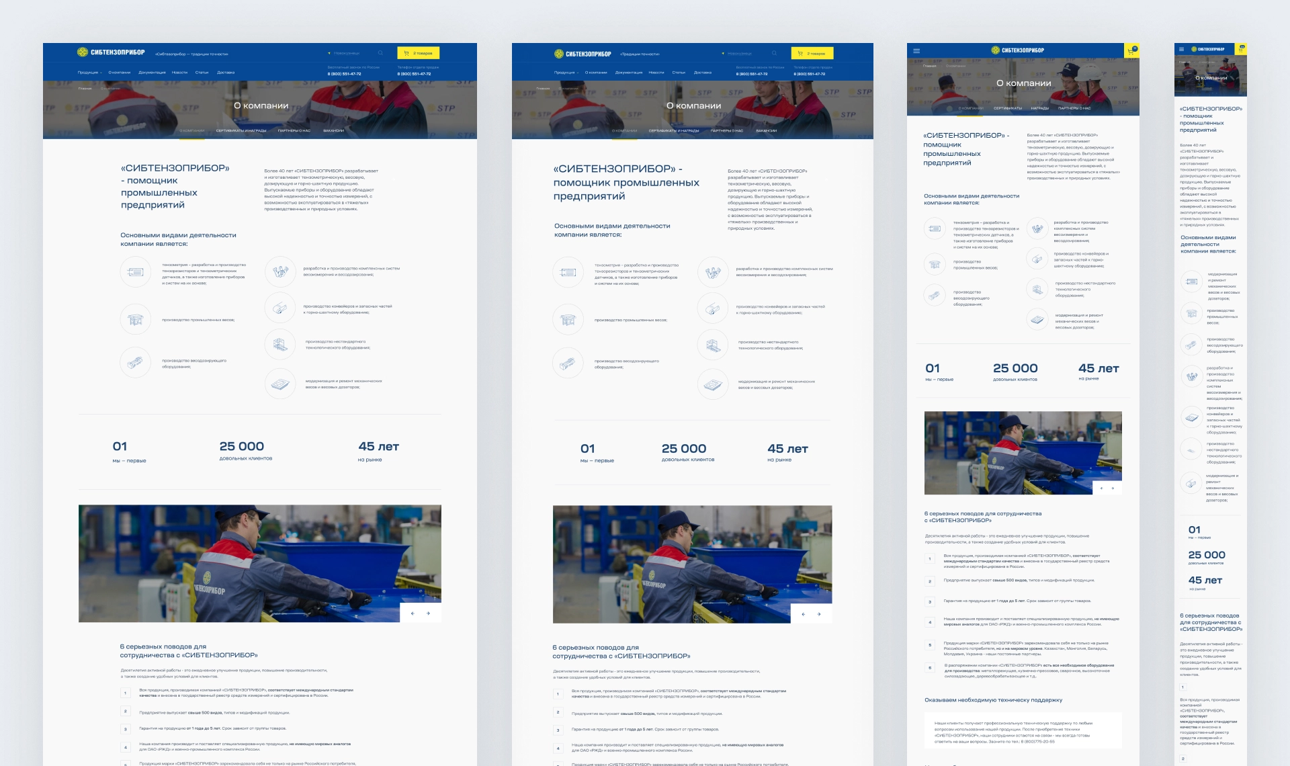Open the cart icon in the mobile mockup
The image size is (1290, 766).
[1242, 49]
